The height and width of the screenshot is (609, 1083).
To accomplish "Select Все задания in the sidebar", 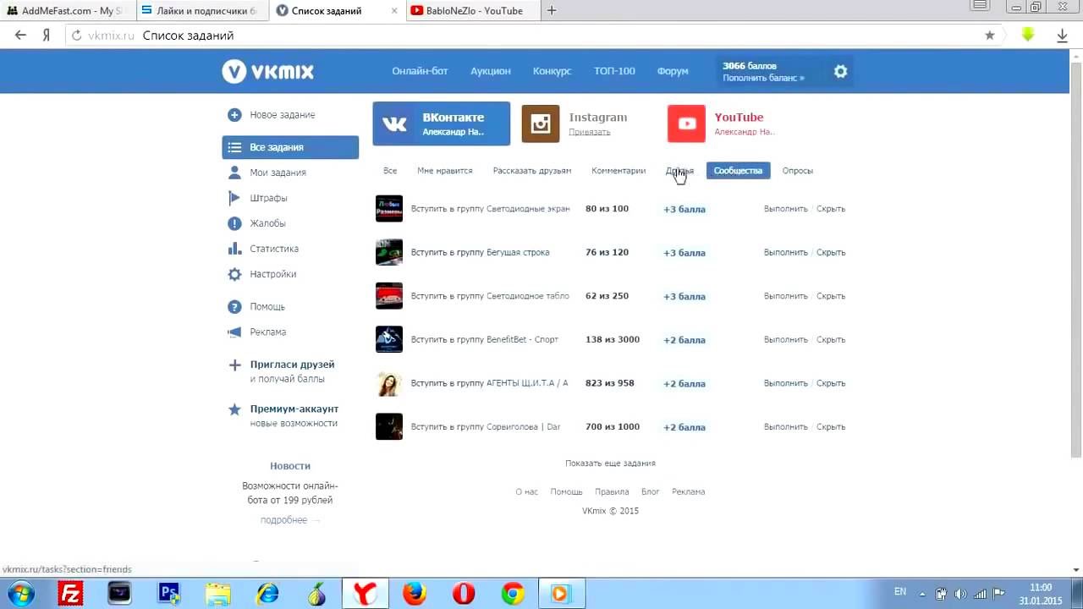I will (x=290, y=147).
